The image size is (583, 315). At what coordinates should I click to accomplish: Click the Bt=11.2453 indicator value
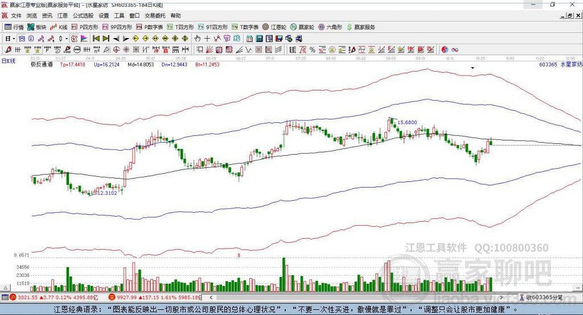pos(207,64)
